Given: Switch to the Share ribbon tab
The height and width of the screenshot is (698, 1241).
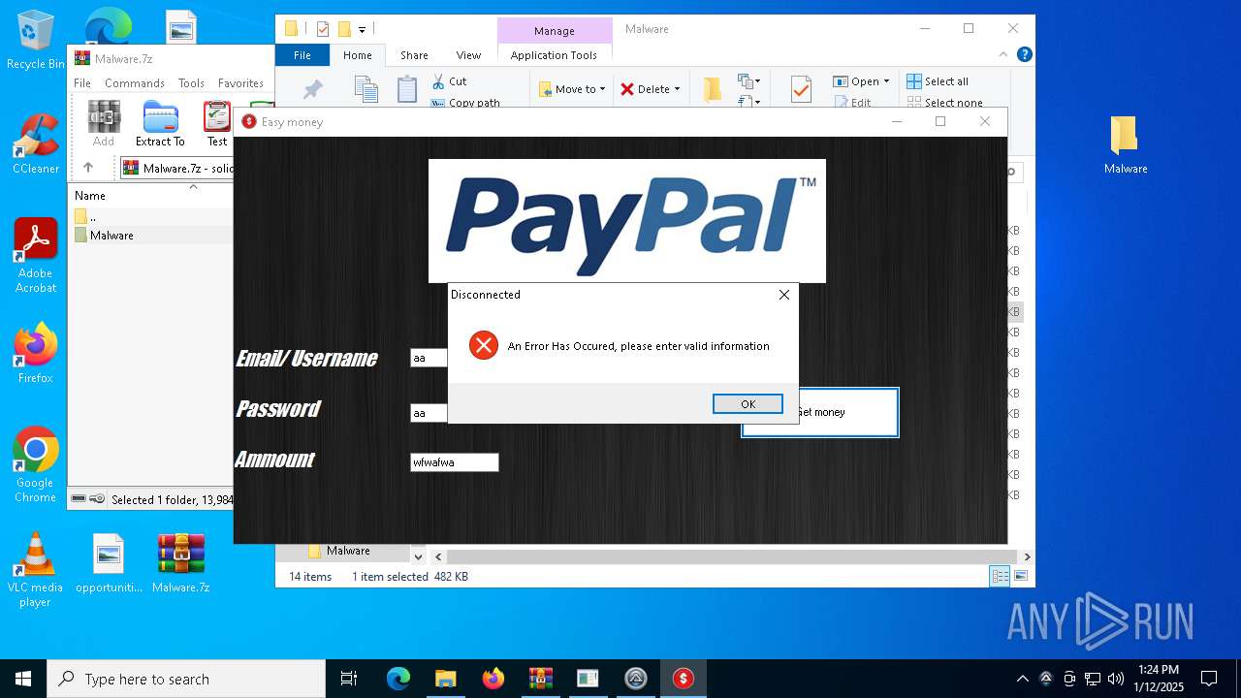Looking at the screenshot, I should [x=414, y=55].
